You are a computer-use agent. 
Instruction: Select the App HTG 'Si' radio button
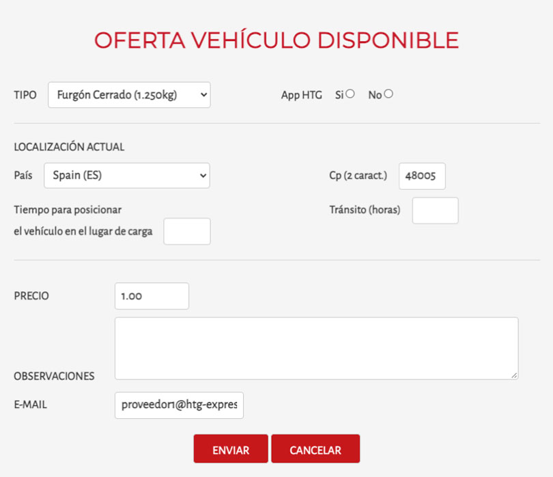pos(350,94)
